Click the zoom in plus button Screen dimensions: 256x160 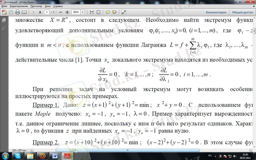[x=67, y=12]
